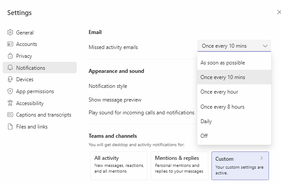Select the Mentions & replies card

coord(180,166)
